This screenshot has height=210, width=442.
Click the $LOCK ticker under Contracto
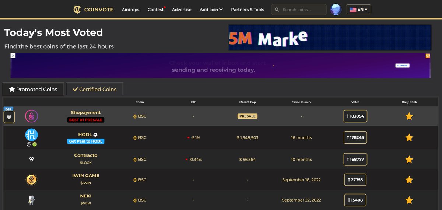pos(86,162)
